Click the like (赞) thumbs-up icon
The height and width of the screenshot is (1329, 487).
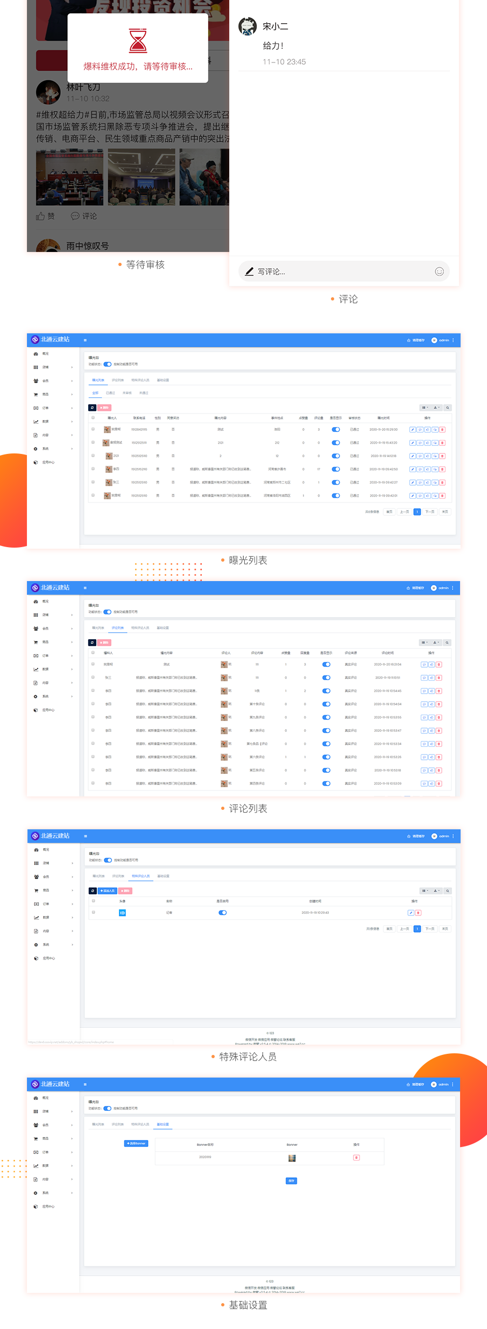pyautogui.click(x=40, y=216)
